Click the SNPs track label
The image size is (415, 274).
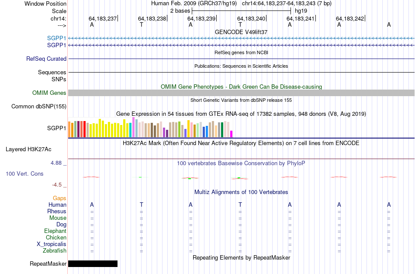point(59,79)
